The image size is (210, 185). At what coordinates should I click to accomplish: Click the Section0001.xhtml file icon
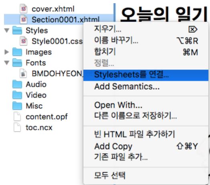24,20
